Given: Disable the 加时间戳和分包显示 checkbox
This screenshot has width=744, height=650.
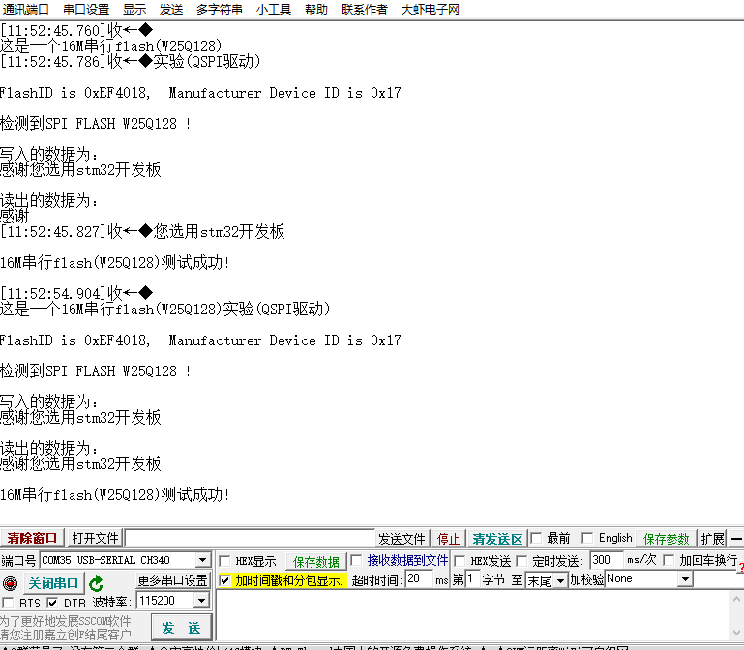Looking at the screenshot, I should click(225, 580).
